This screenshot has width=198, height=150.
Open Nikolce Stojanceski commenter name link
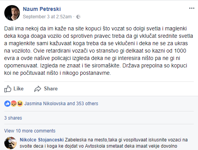pos(42,140)
